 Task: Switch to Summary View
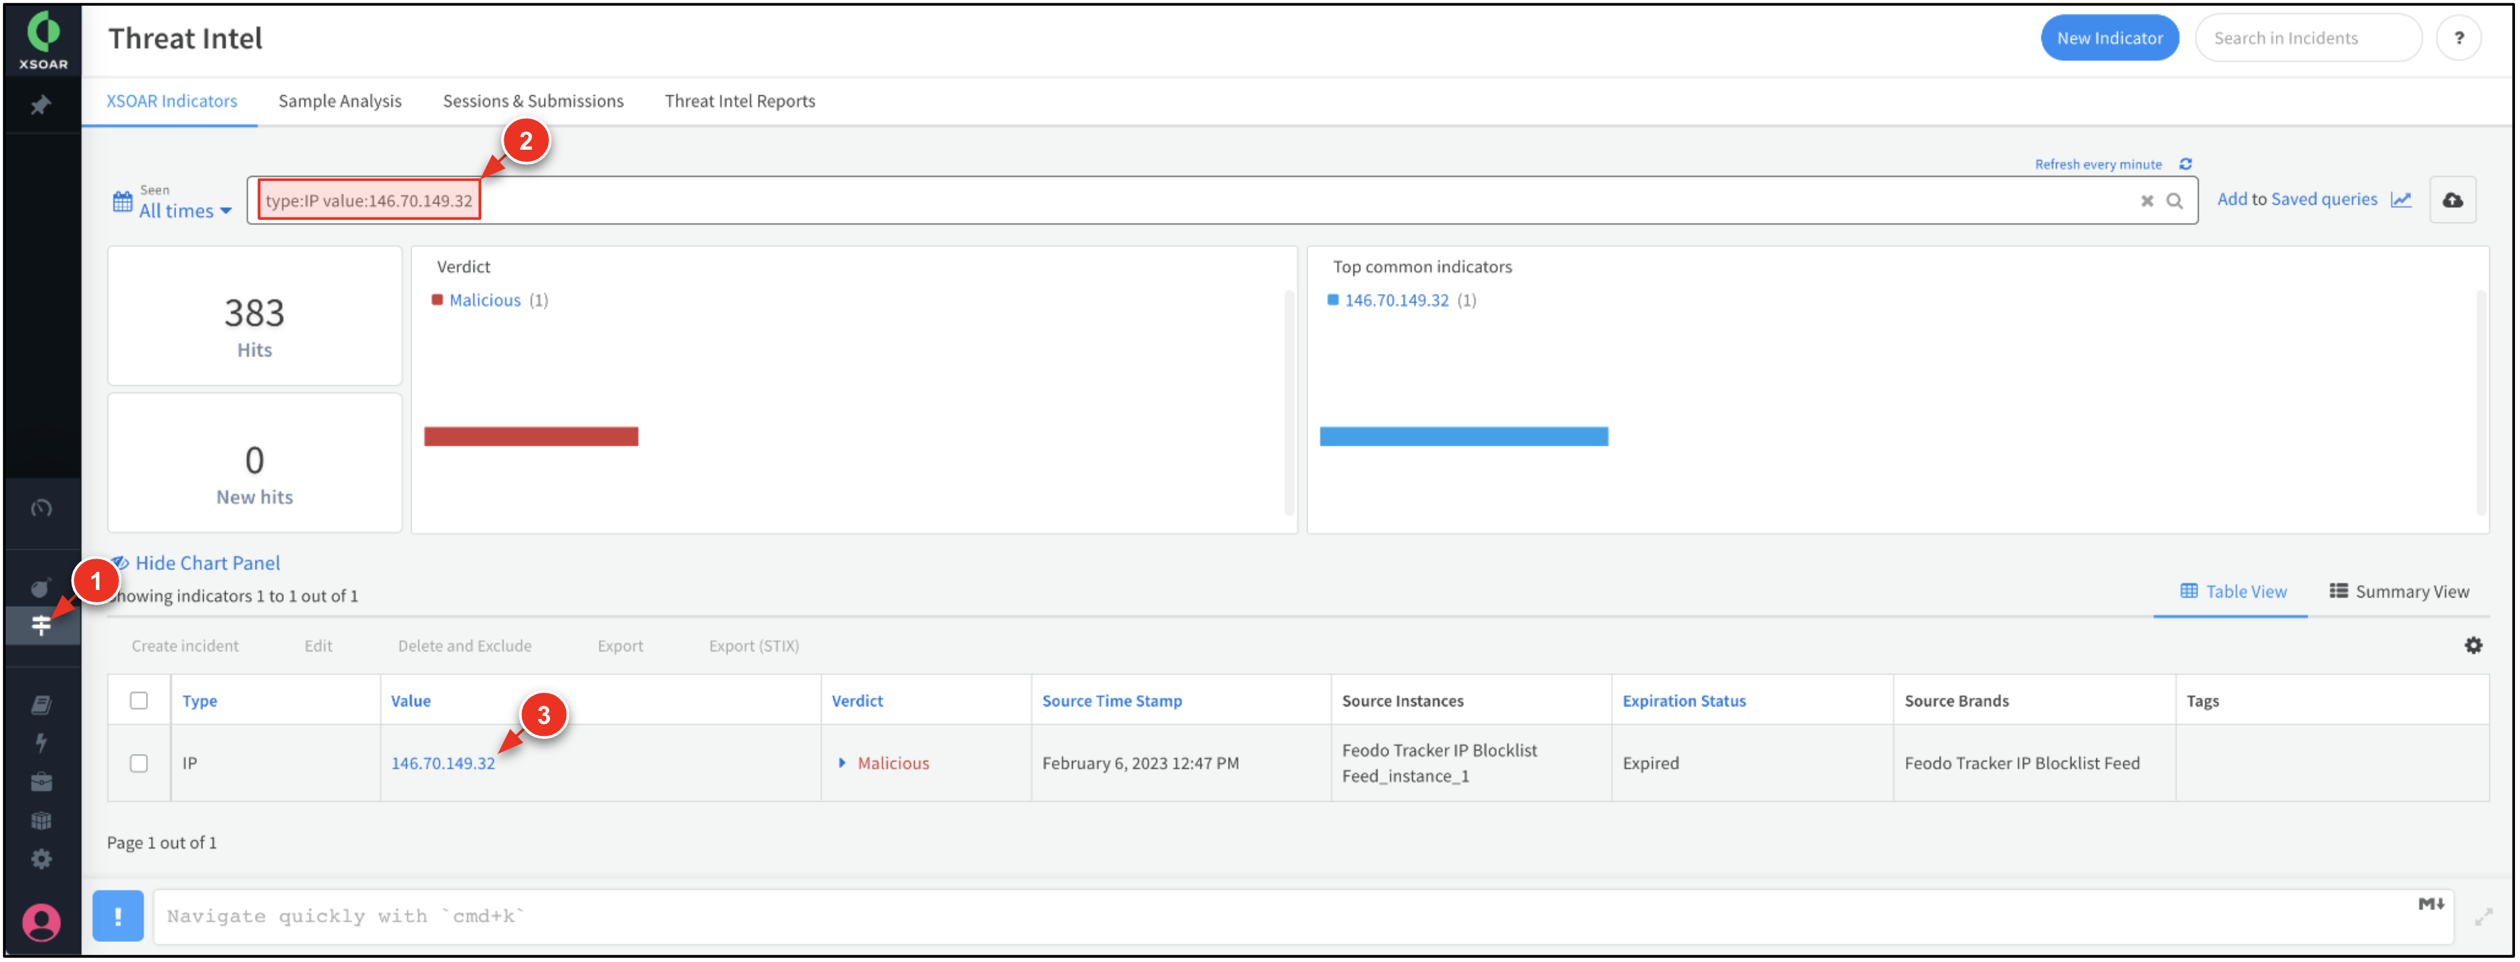click(2400, 592)
